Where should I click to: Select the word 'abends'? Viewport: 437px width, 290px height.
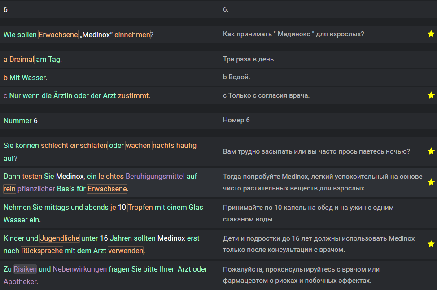click(96, 207)
